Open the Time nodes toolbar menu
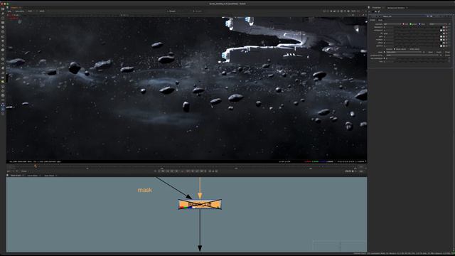The height and width of the screenshot is (256, 455). click(x=3, y=18)
